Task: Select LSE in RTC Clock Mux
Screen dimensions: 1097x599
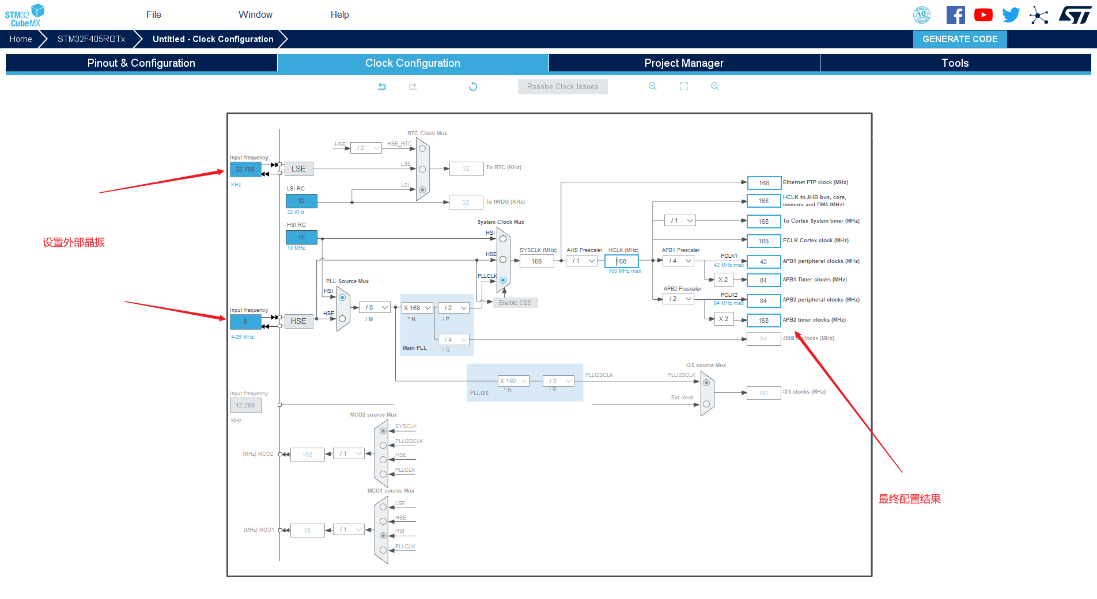Action: (422, 169)
